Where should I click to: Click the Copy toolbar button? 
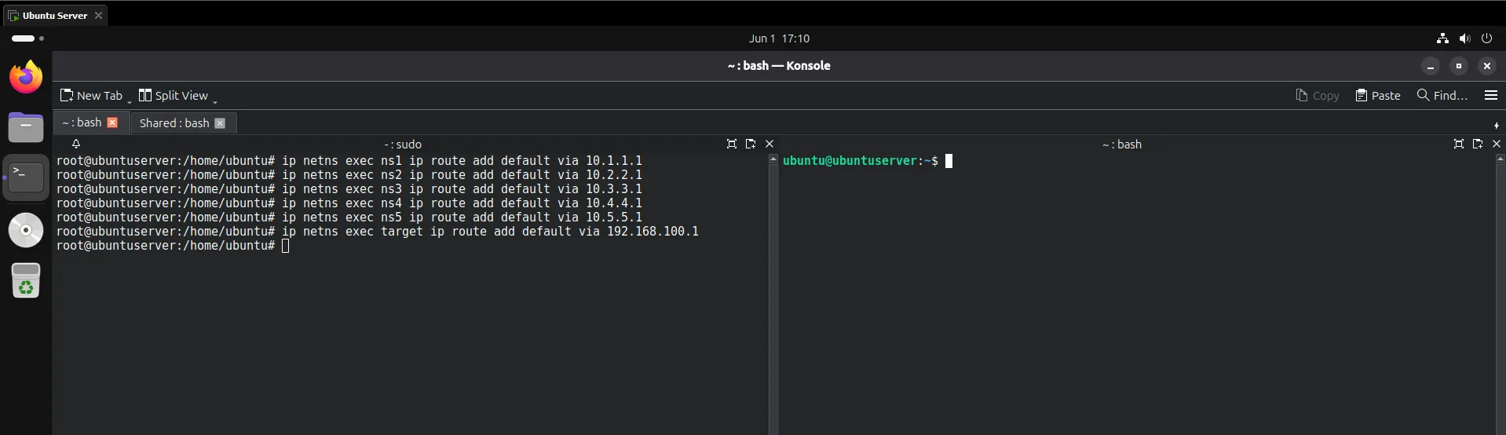[1318, 95]
